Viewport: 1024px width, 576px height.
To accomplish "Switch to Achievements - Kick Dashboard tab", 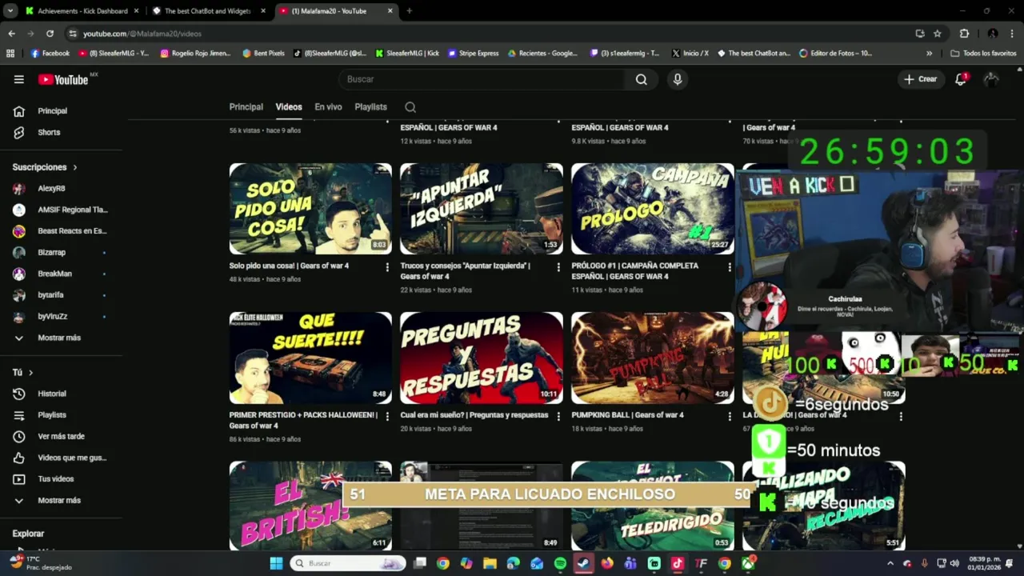I will pyautogui.click(x=82, y=11).
